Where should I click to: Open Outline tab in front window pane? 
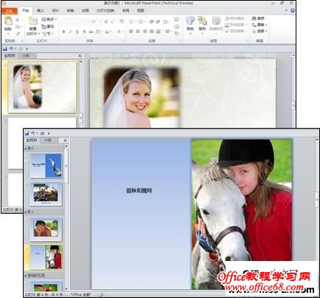point(47,140)
